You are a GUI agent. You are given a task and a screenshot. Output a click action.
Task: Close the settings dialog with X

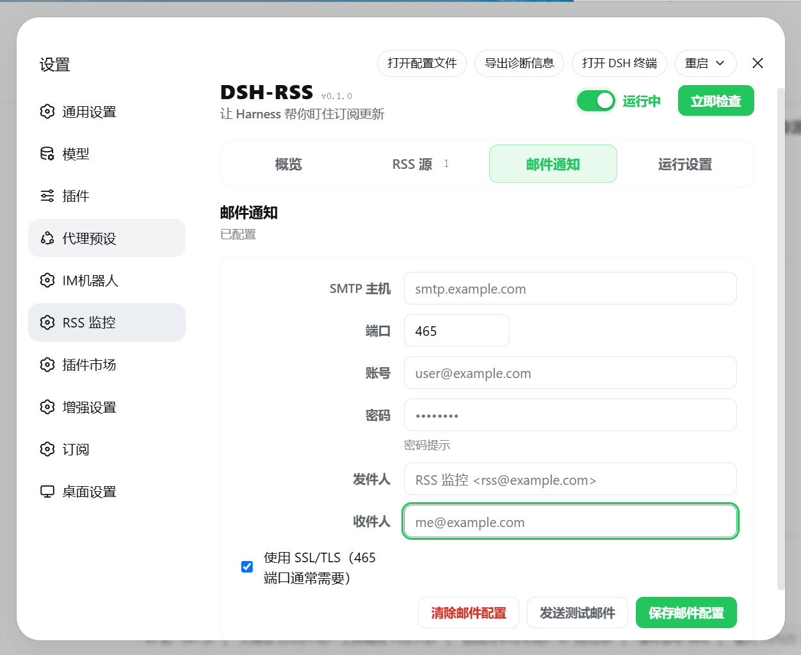pyautogui.click(x=757, y=63)
